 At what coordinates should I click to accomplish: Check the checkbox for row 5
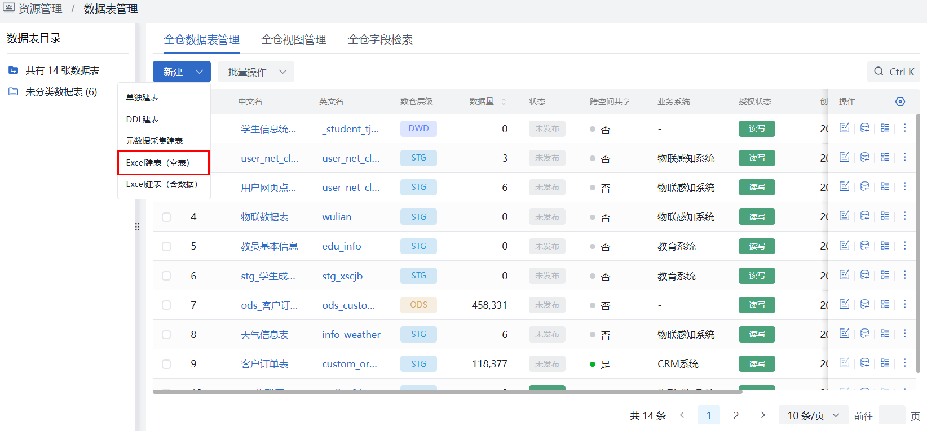[166, 246]
